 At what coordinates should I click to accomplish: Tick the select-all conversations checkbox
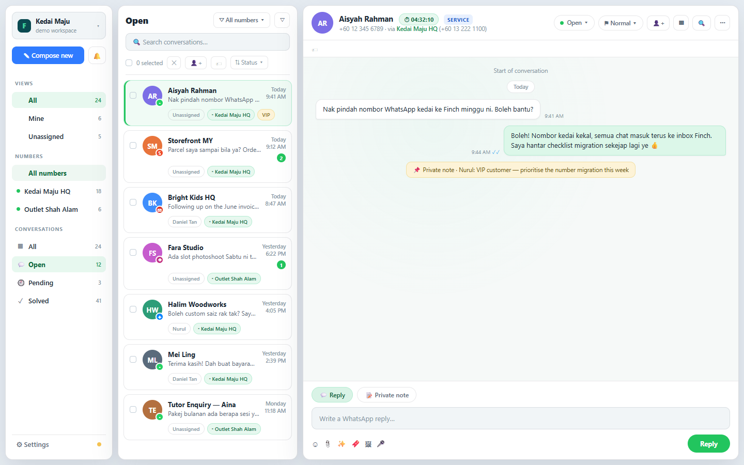point(129,63)
